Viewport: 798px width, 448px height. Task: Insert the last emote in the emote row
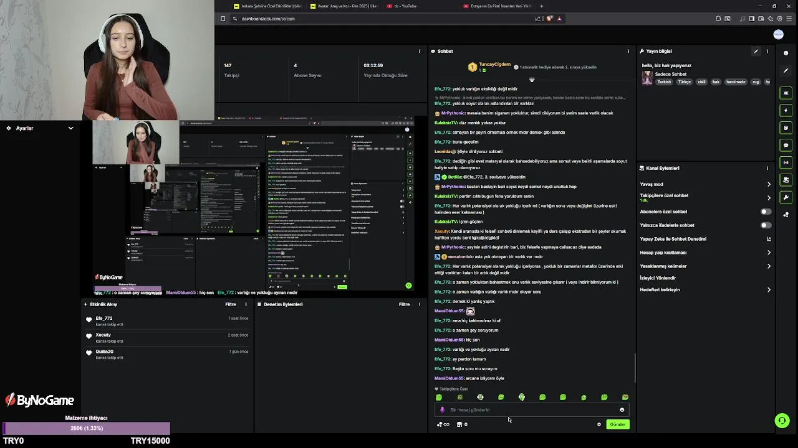[625, 397]
